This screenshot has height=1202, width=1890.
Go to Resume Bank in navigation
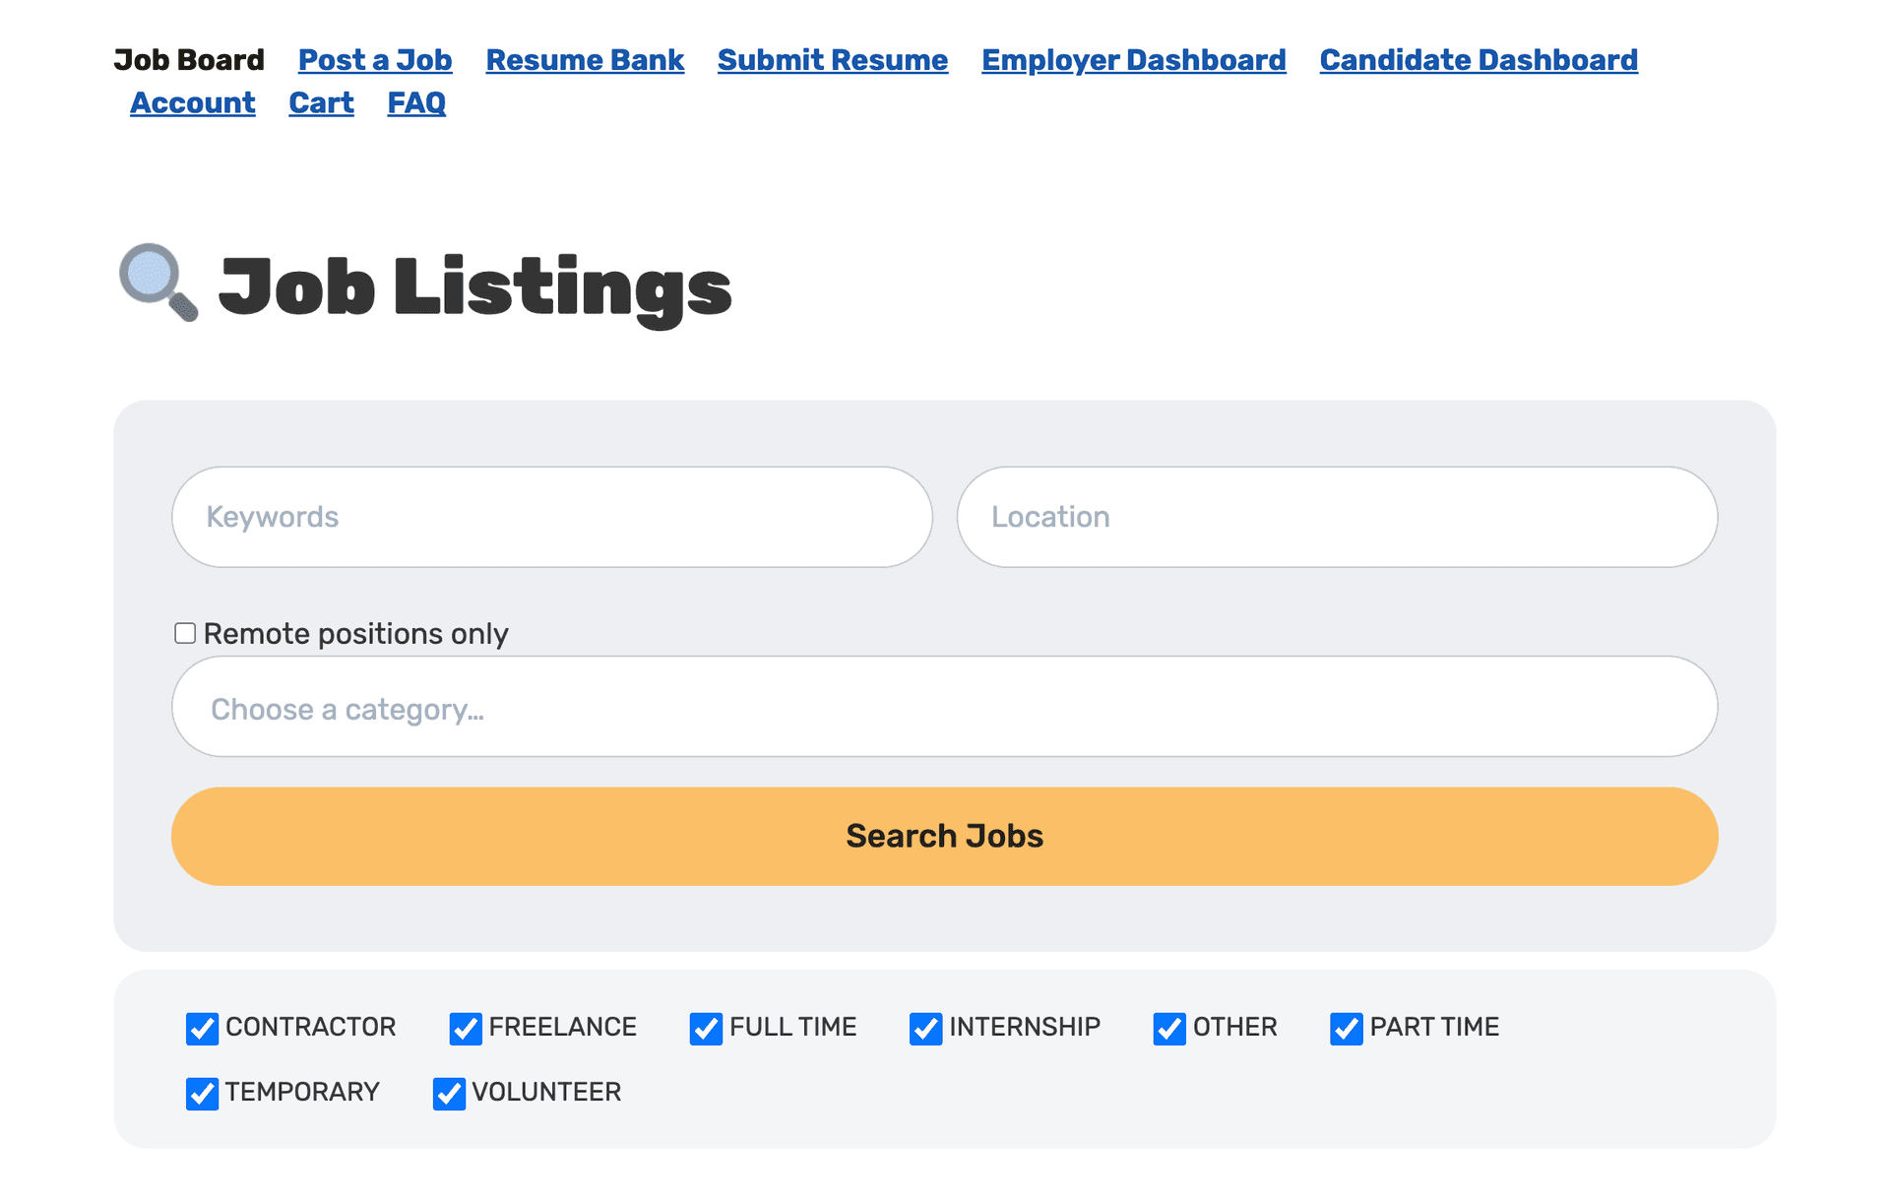point(585,60)
